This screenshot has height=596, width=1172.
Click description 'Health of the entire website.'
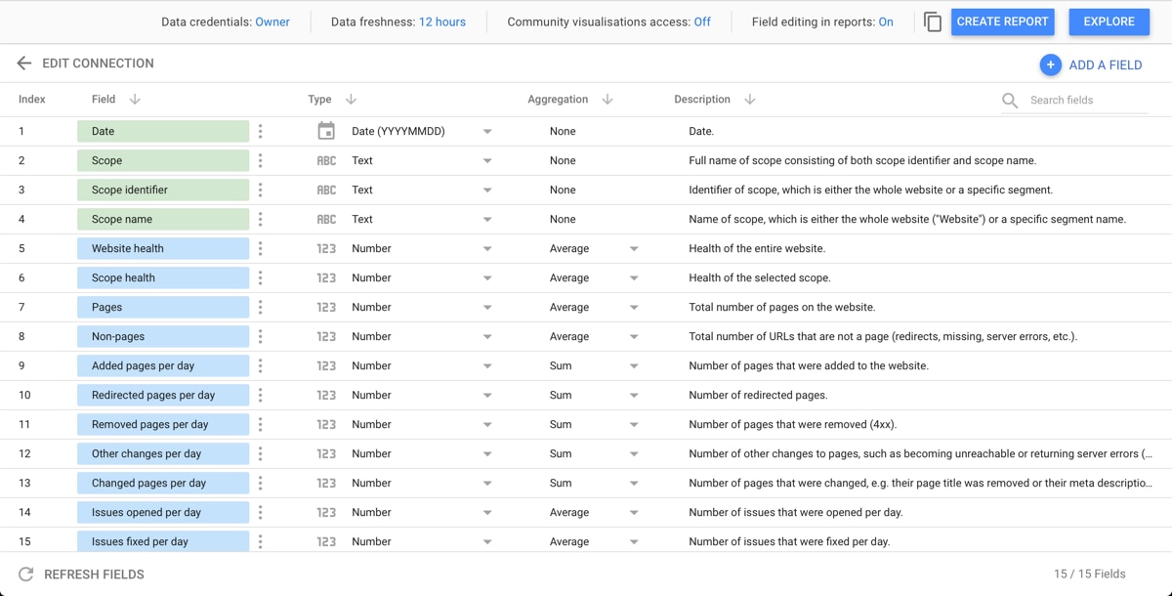[757, 248]
